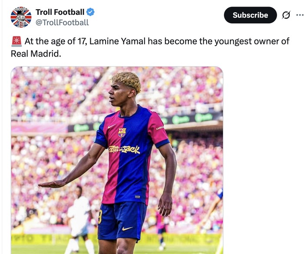Click the club crest on the jersey
Viewport: 304px width, 254px height.
tap(122, 132)
